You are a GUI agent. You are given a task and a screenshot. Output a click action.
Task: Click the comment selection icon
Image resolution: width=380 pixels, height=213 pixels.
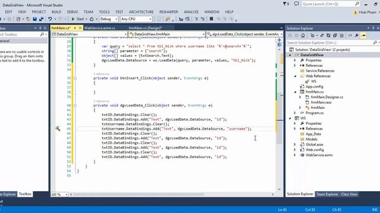coord(197,19)
